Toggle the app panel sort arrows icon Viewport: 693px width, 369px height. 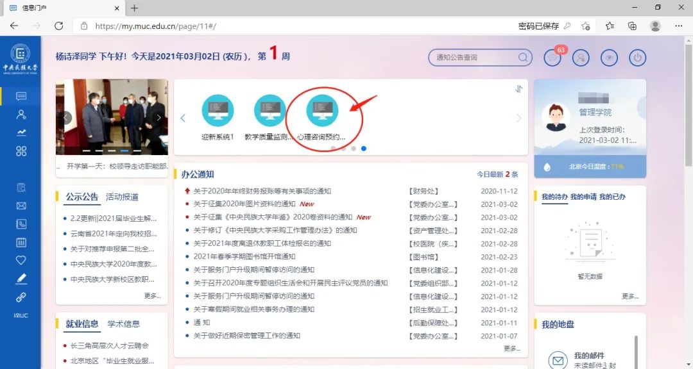click(x=518, y=89)
